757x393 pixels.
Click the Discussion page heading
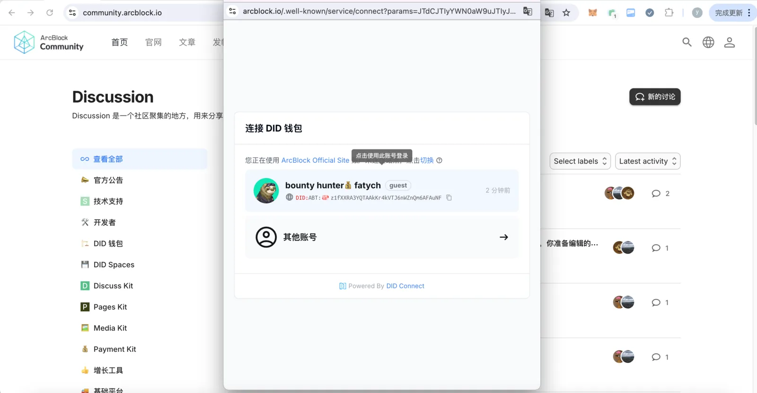113,97
